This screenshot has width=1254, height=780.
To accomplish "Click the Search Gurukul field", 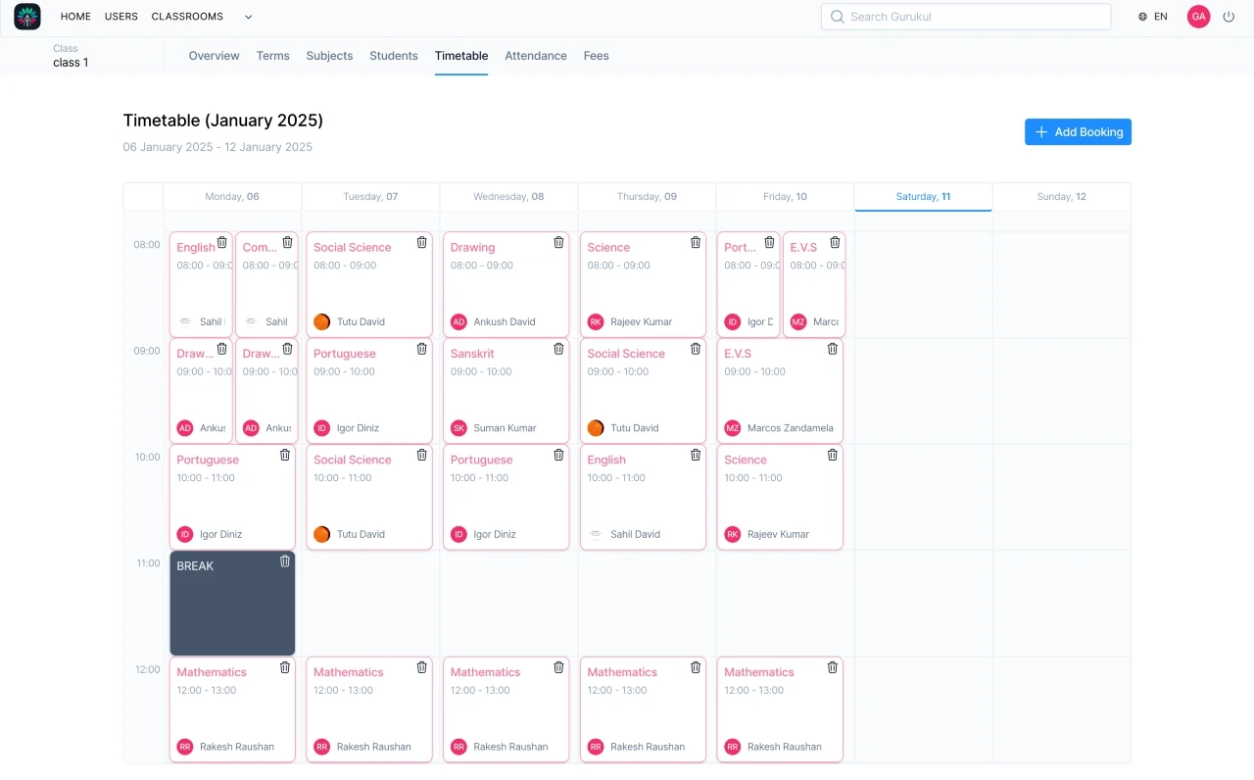I will (x=966, y=17).
